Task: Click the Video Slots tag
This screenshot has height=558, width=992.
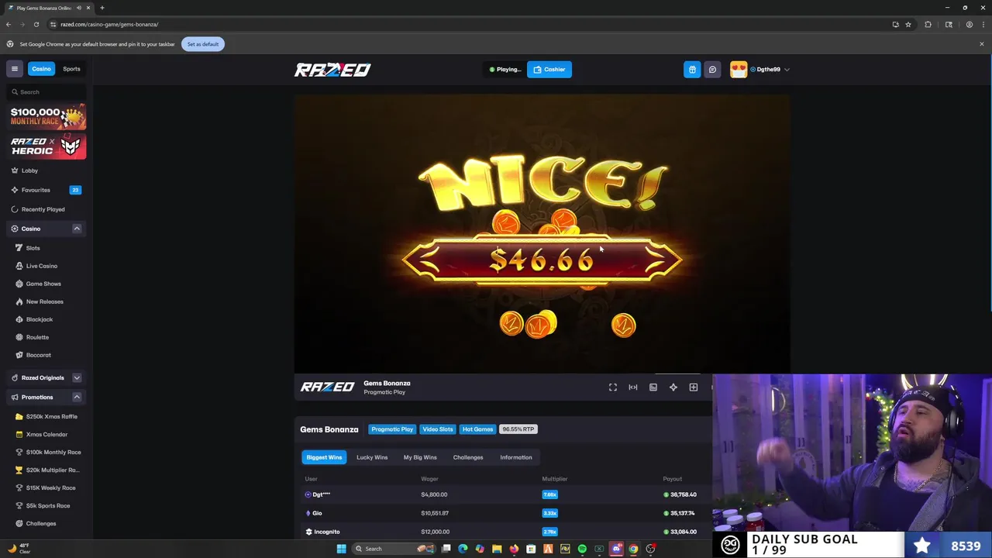Action: tap(438, 429)
